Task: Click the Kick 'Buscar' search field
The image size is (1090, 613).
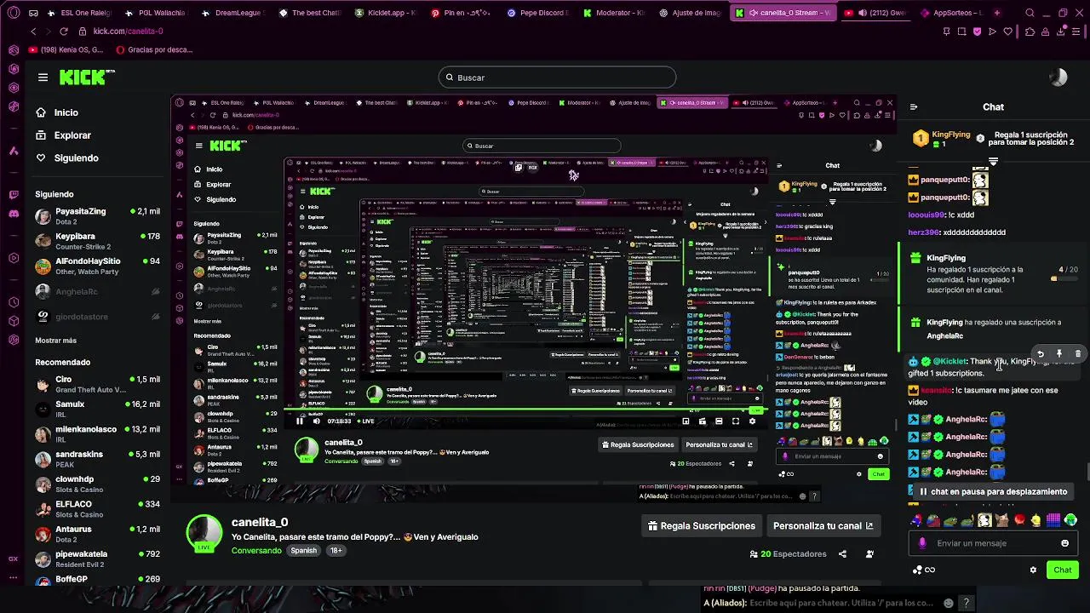Action: [557, 77]
